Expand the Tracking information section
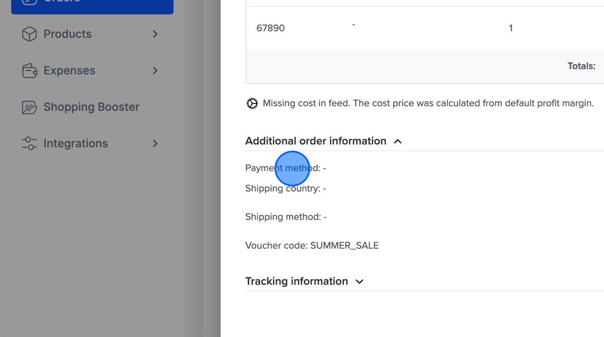Screen dimensions: 604x337 pos(359,281)
